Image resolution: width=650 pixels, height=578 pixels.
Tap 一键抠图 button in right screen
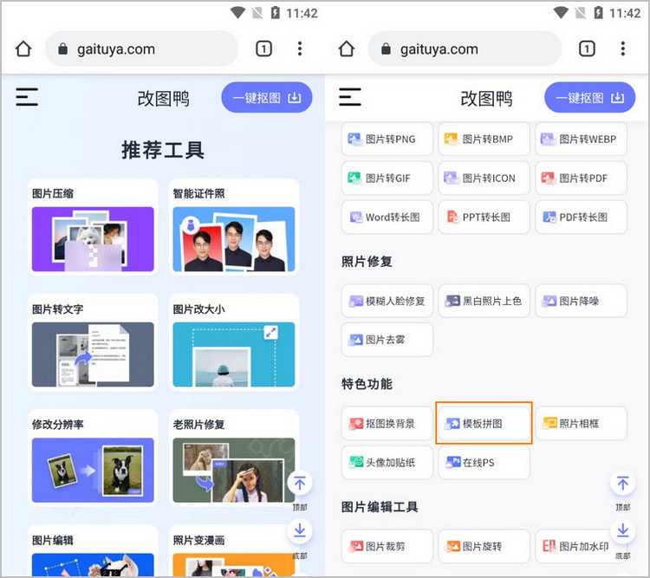pyautogui.click(x=589, y=97)
